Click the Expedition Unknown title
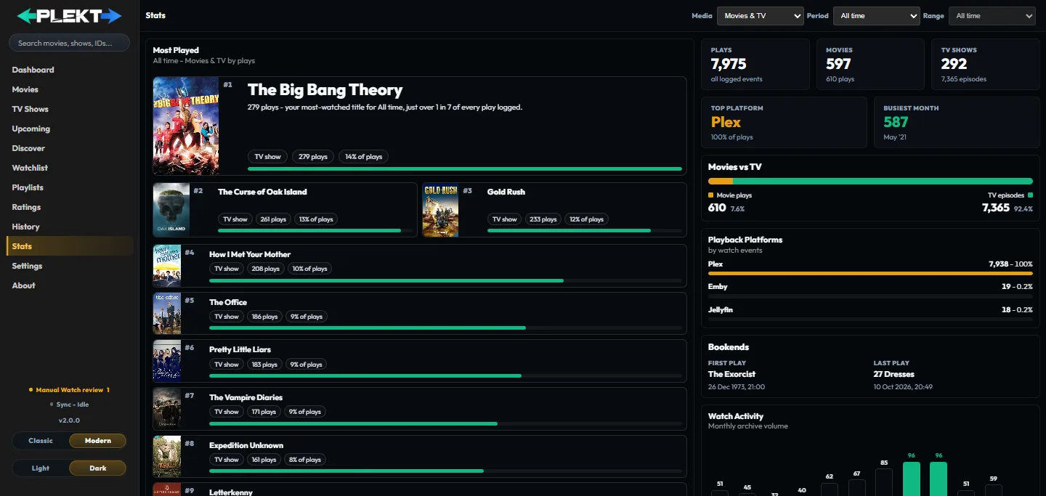 click(246, 445)
